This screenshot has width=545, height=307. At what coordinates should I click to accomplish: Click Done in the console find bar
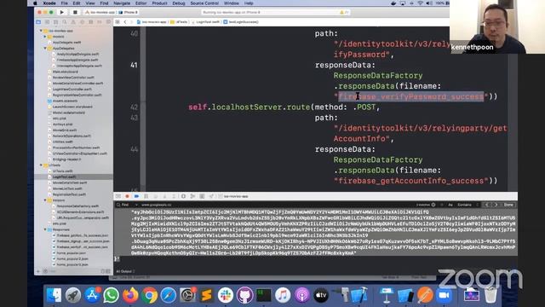[508, 205]
